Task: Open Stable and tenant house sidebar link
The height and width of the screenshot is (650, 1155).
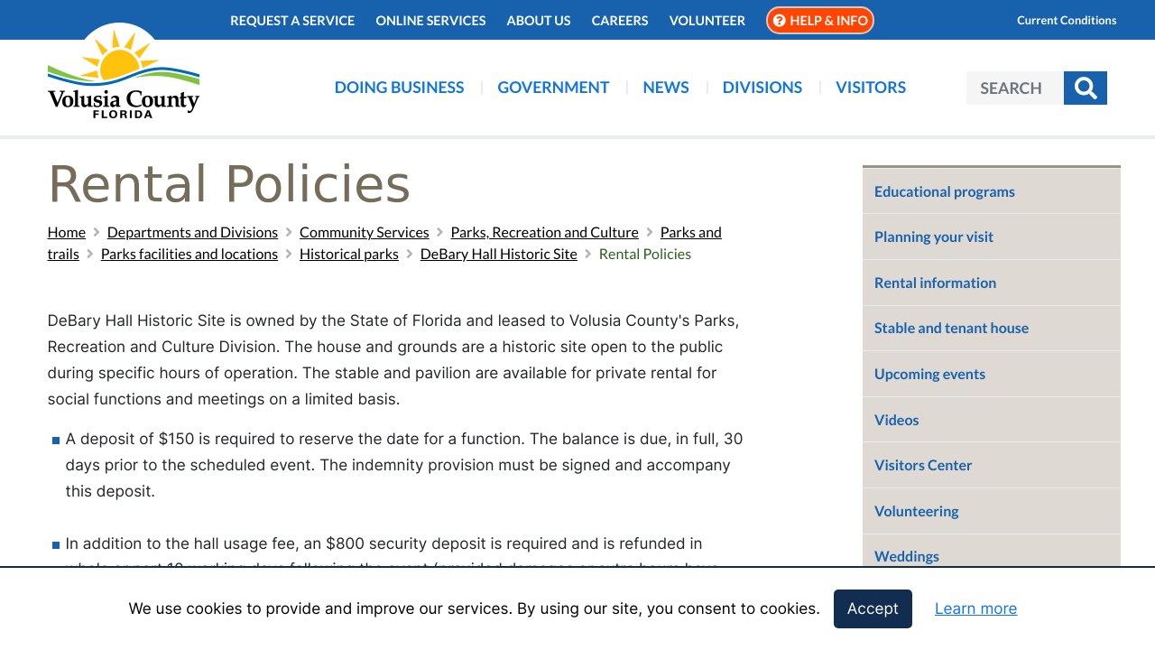Action: tap(992, 328)
